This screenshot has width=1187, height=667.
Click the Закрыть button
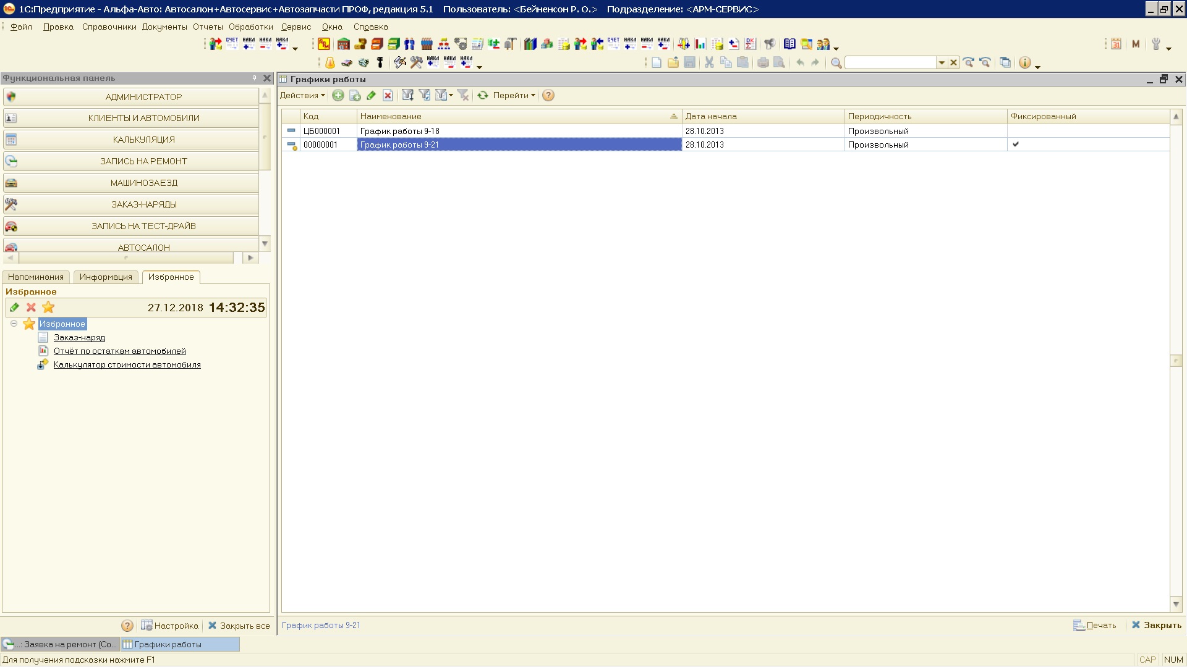pyautogui.click(x=1156, y=625)
